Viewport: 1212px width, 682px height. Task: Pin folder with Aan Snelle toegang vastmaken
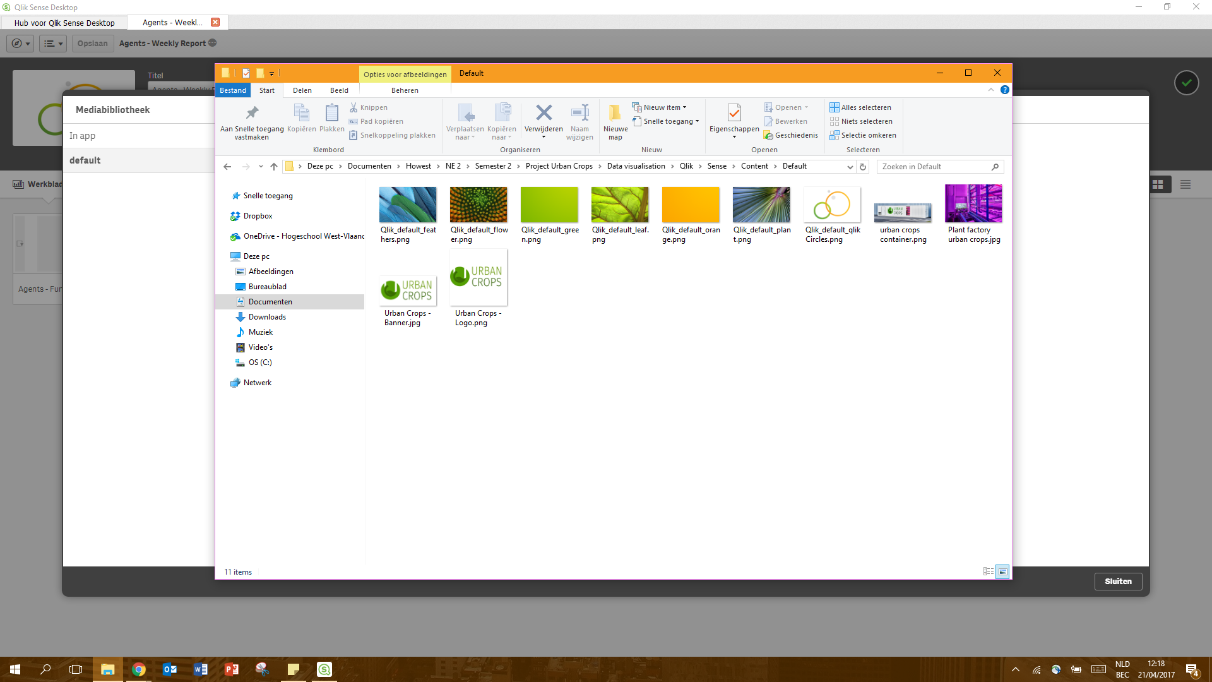tap(252, 114)
